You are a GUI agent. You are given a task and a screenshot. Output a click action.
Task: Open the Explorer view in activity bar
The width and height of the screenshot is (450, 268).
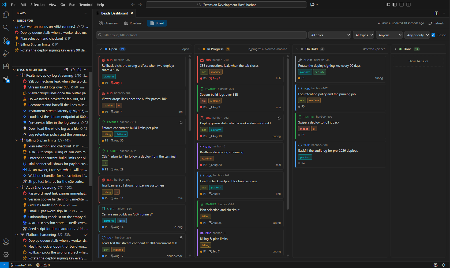coord(6,15)
